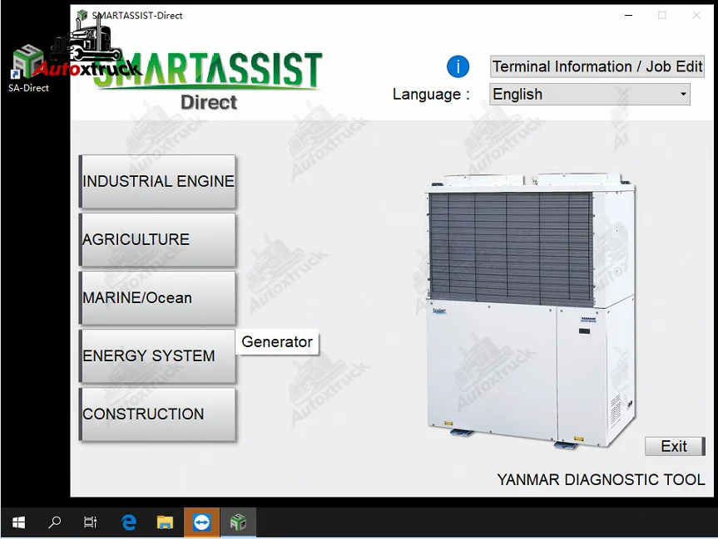
Task: Click the Generator tooltip label
Action: (x=277, y=342)
